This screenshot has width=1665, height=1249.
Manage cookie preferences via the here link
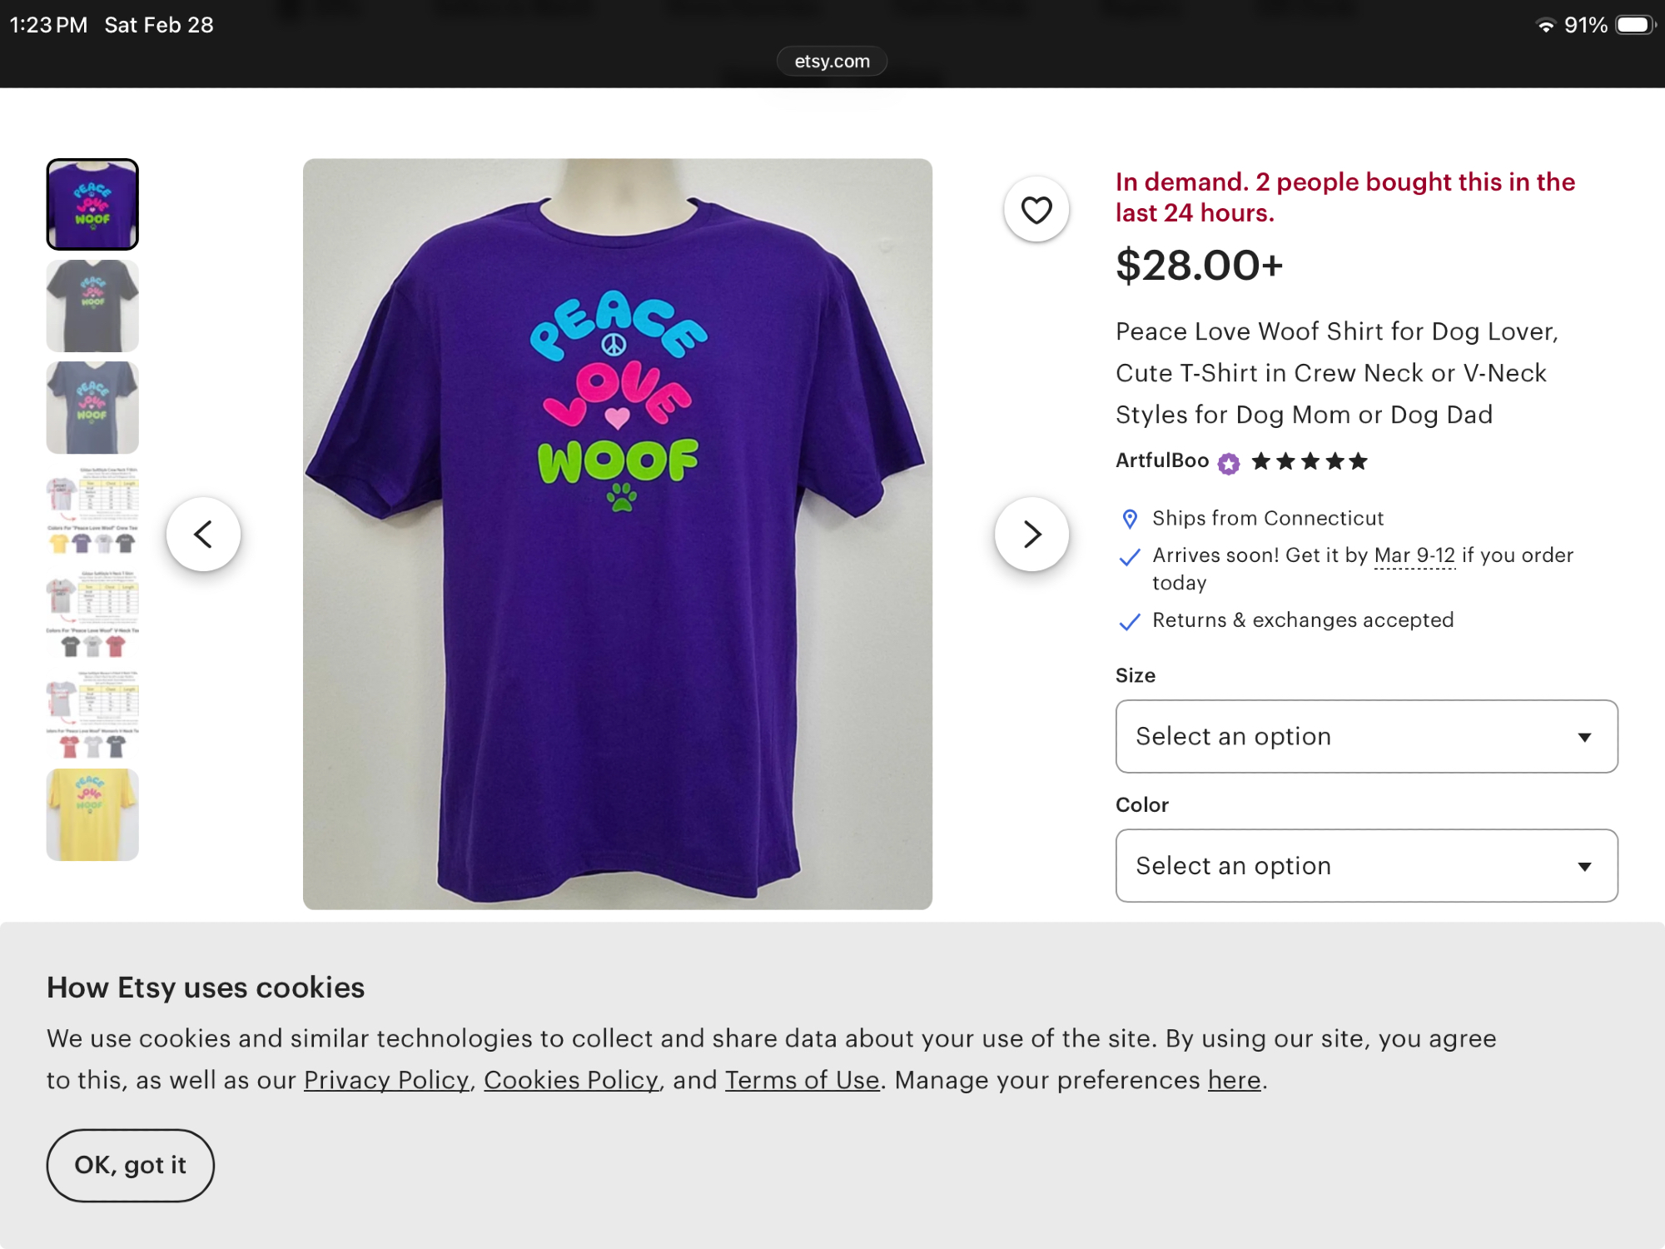1234,1080
